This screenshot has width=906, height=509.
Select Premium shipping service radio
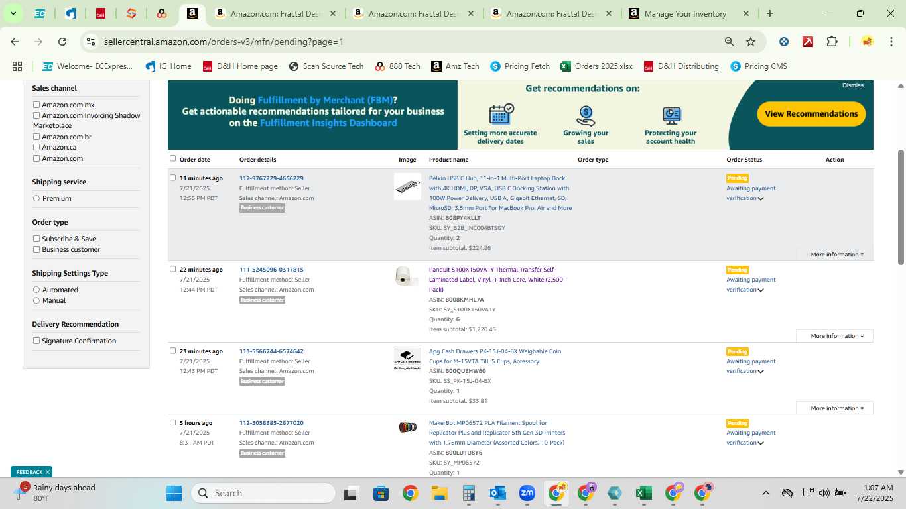coord(36,198)
